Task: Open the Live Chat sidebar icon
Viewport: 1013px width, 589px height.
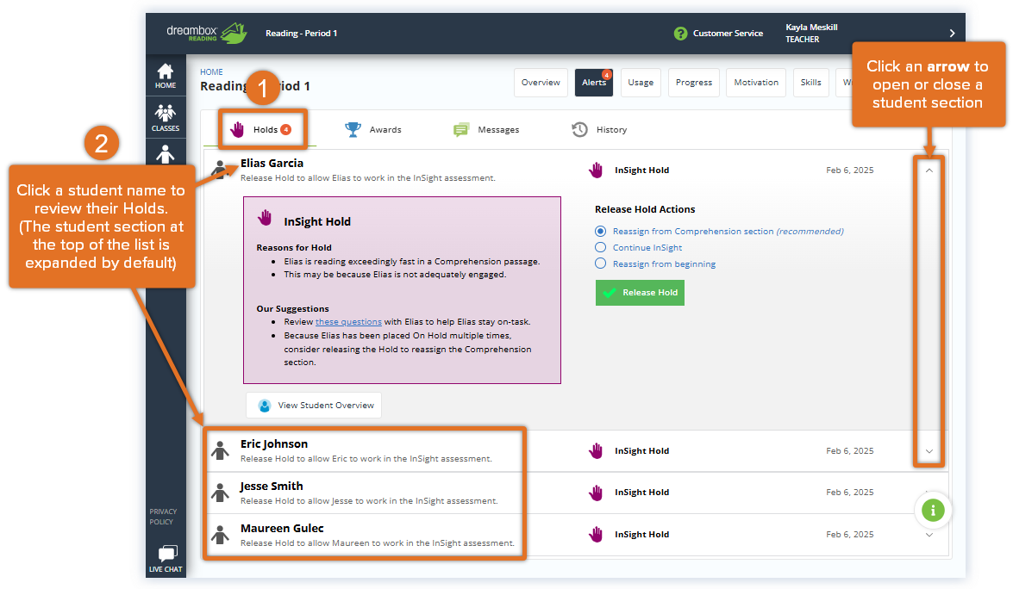Action: (x=166, y=559)
